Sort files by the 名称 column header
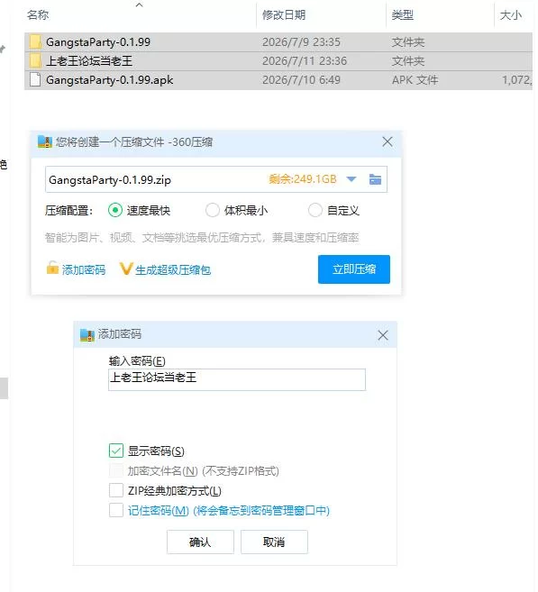Screen dimensions: 538x592 click(38, 15)
